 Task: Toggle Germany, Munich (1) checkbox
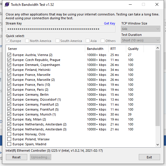pyautogui.click(x=9, y=114)
